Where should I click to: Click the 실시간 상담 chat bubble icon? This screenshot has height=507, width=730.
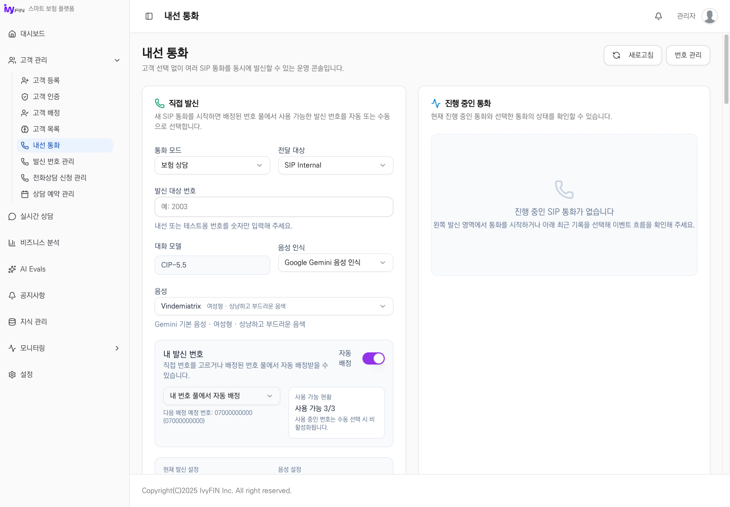click(12, 216)
